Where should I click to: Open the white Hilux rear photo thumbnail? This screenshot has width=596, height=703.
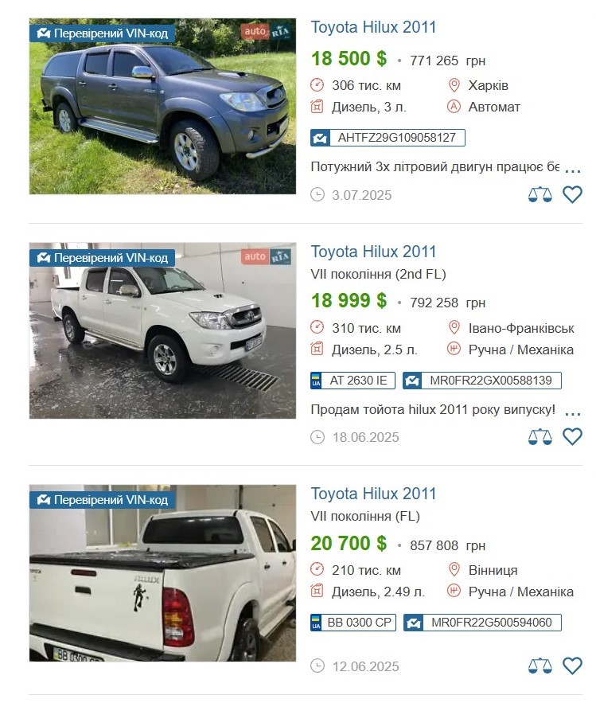click(162, 573)
